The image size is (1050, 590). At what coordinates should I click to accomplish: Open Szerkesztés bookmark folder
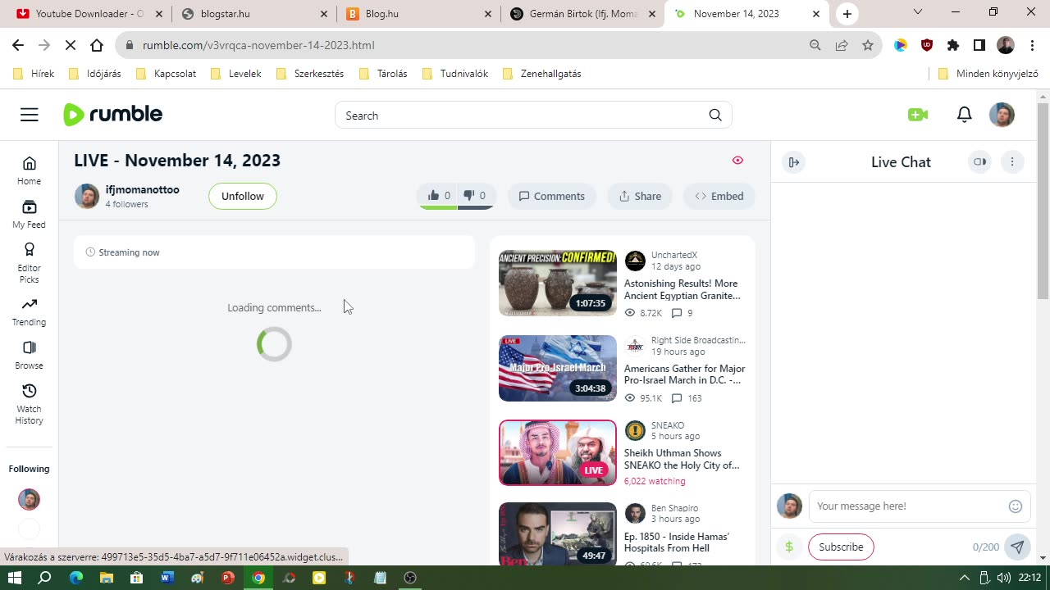point(309,74)
